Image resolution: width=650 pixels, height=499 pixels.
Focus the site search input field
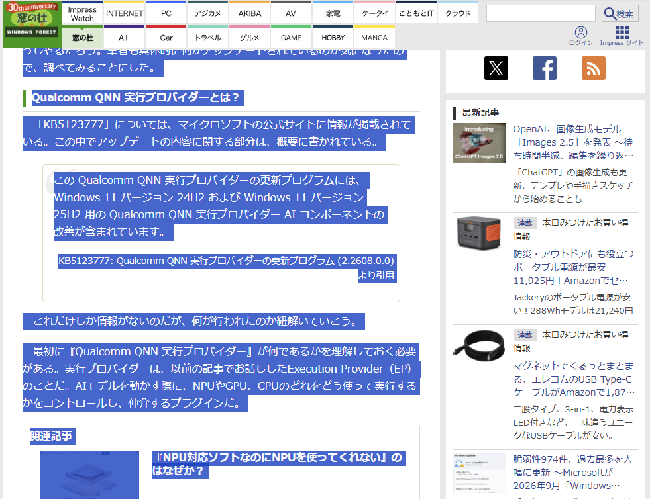point(541,14)
